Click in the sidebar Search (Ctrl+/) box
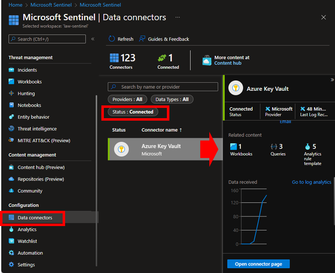This screenshot has height=273, width=335. 47,39
